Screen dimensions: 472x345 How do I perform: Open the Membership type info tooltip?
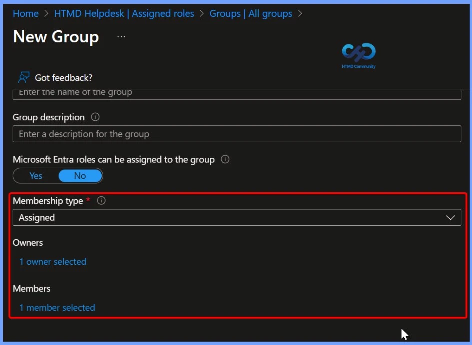point(101,201)
